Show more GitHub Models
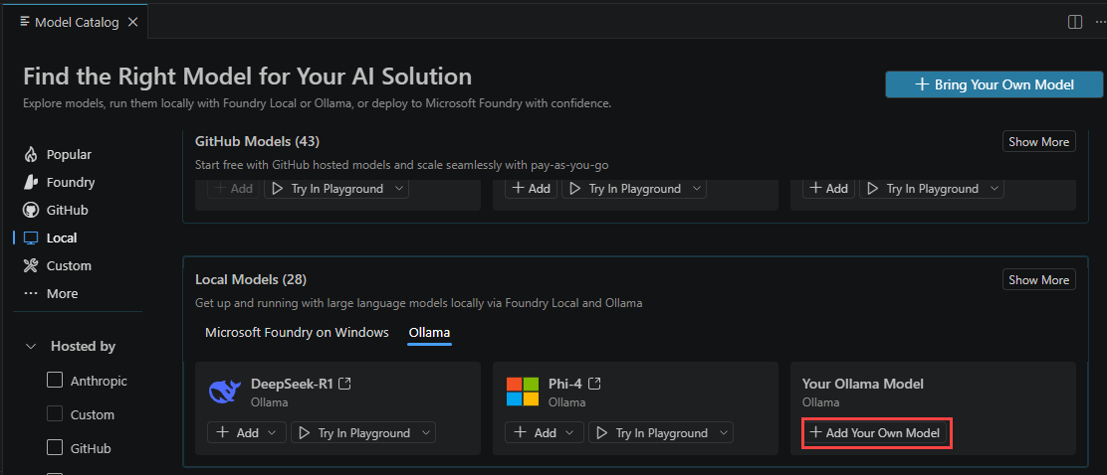This screenshot has width=1107, height=475. tap(1038, 142)
